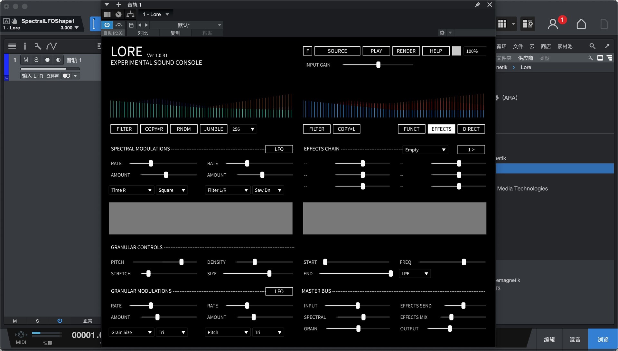618x351 pixels.
Task: Search the browser with magnifier icon
Action: click(x=592, y=46)
